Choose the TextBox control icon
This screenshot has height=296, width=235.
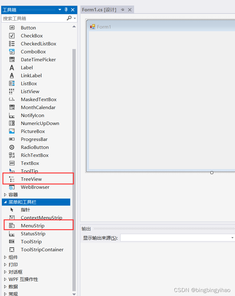tap(12, 163)
